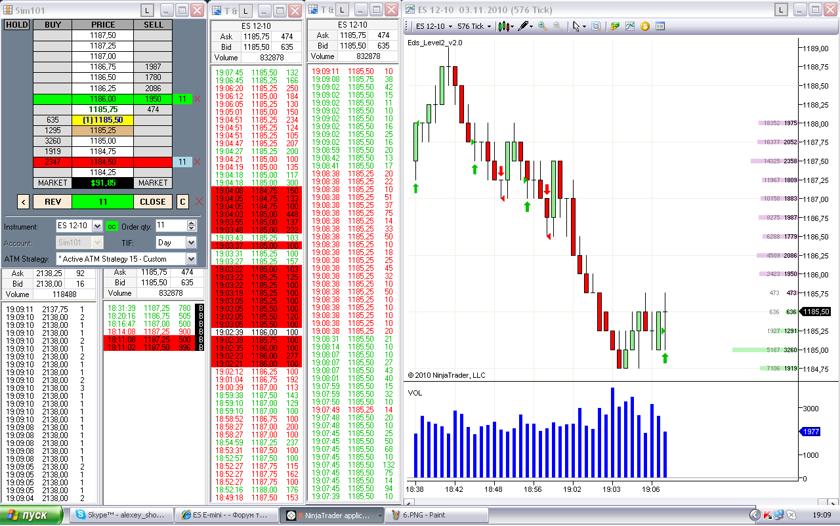Open the TIF Day dropdown

pos(191,243)
